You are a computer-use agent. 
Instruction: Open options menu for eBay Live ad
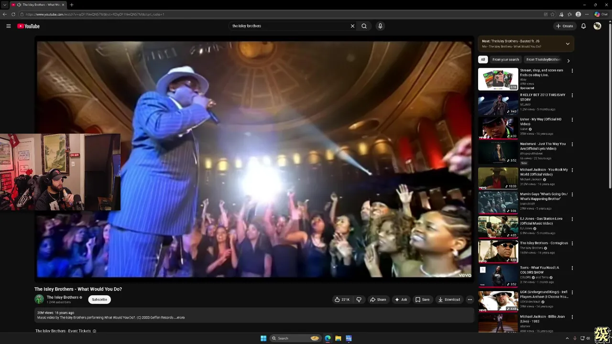click(572, 71)
